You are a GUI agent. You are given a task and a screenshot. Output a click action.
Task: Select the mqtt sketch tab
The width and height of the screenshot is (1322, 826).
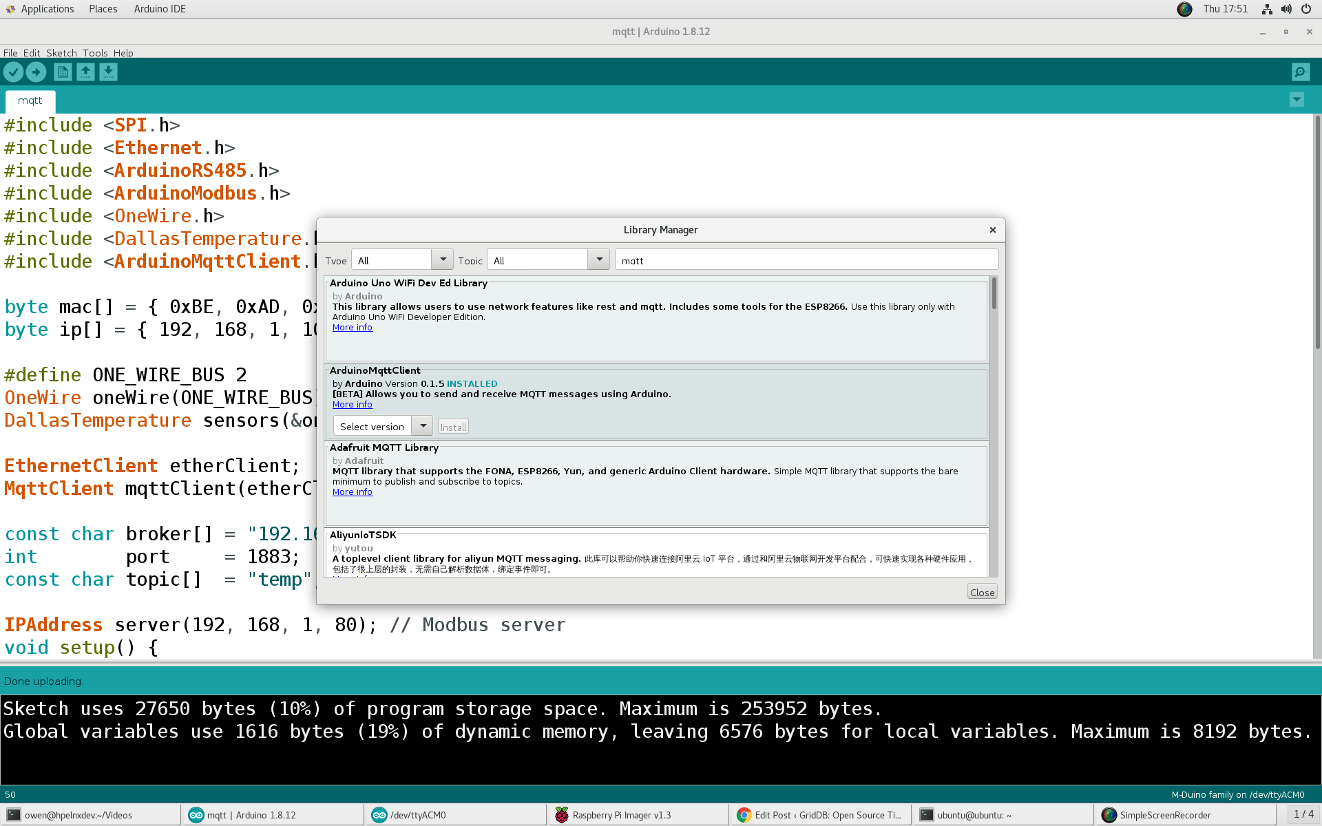30,100
